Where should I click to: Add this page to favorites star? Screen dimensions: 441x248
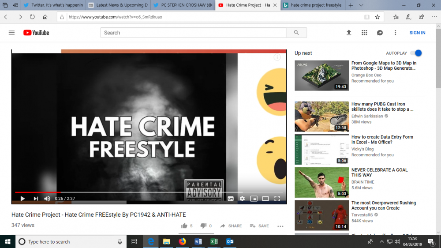point(377,17)
